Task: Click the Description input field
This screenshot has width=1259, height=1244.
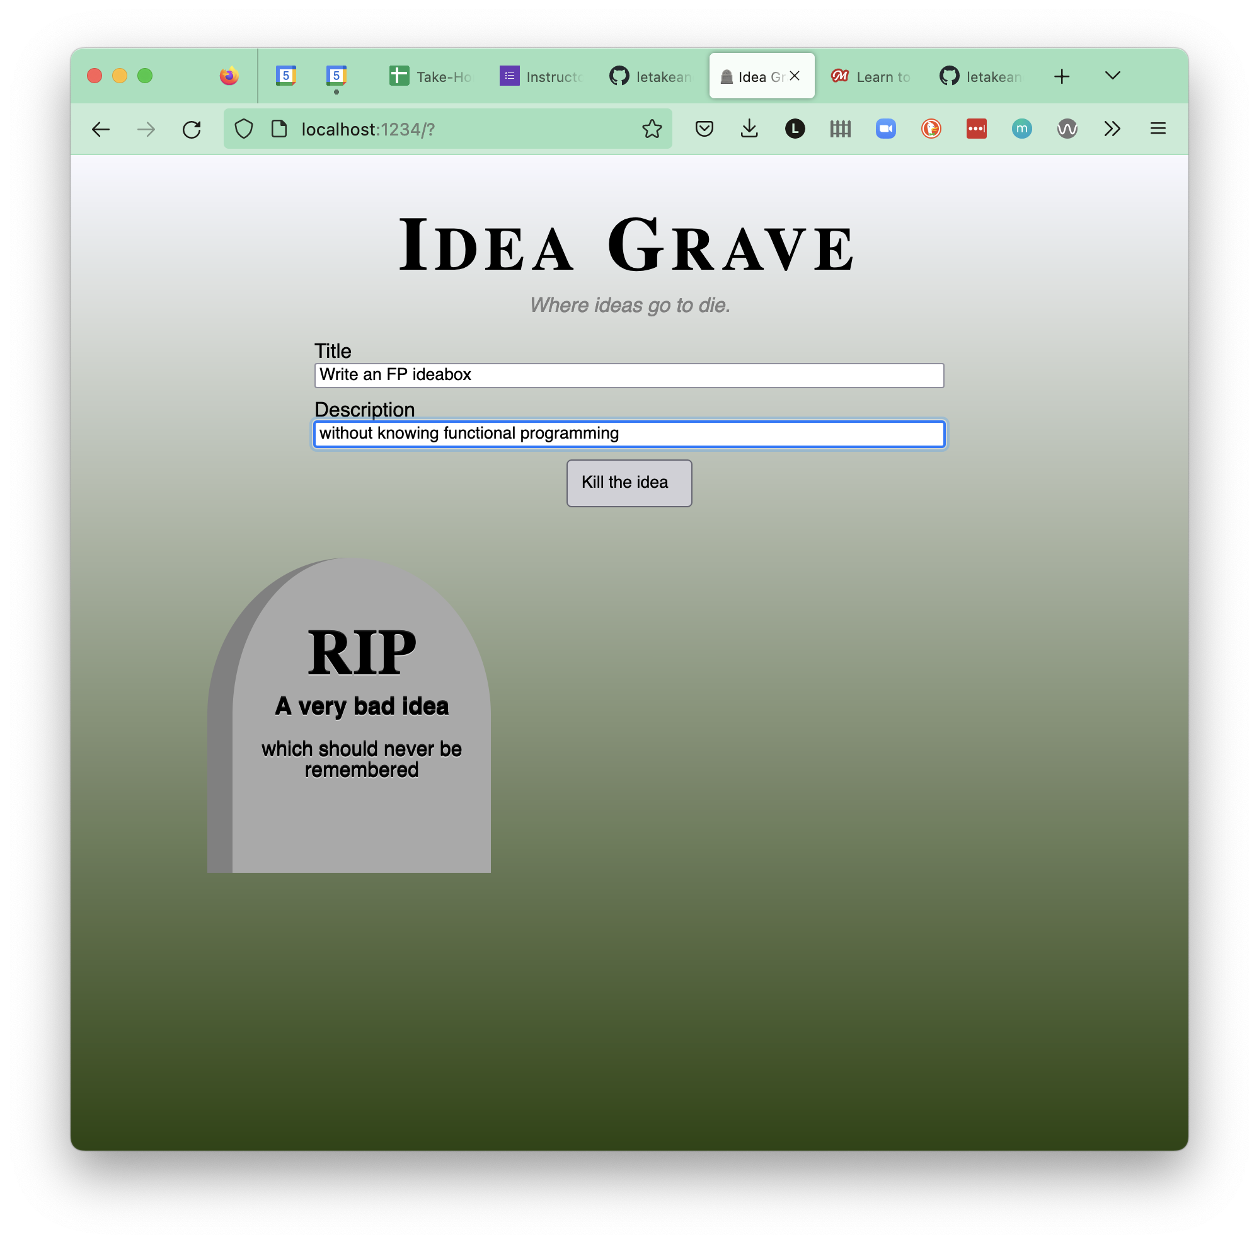Action: pos(629,434)
